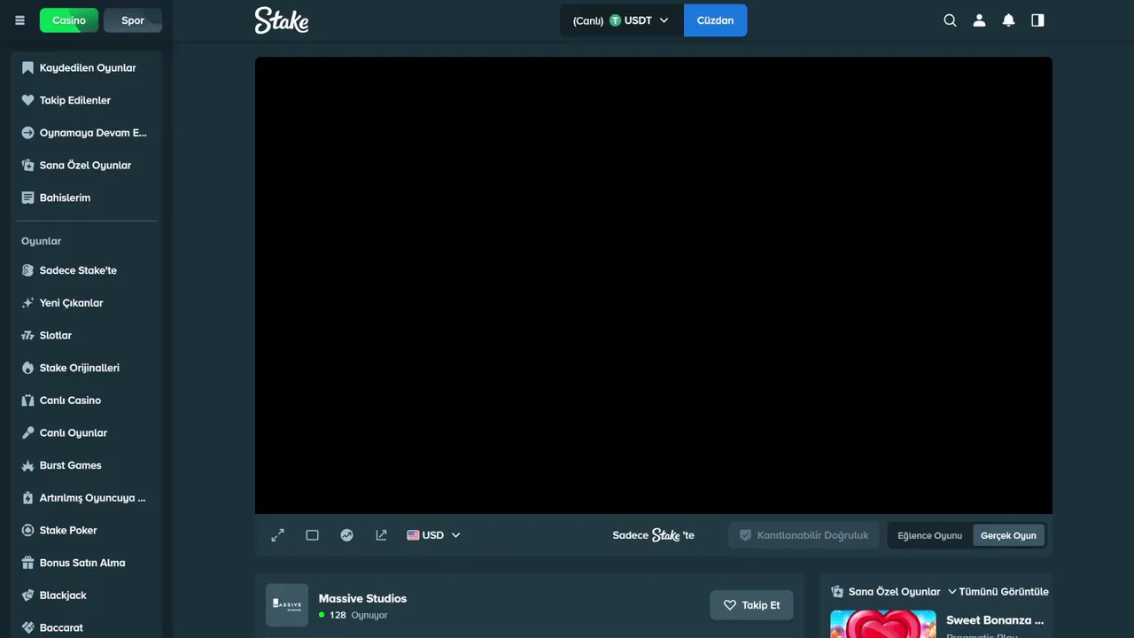
Task: Pop out game window icon
Action: pyautogui.click(x=381, y=535)
